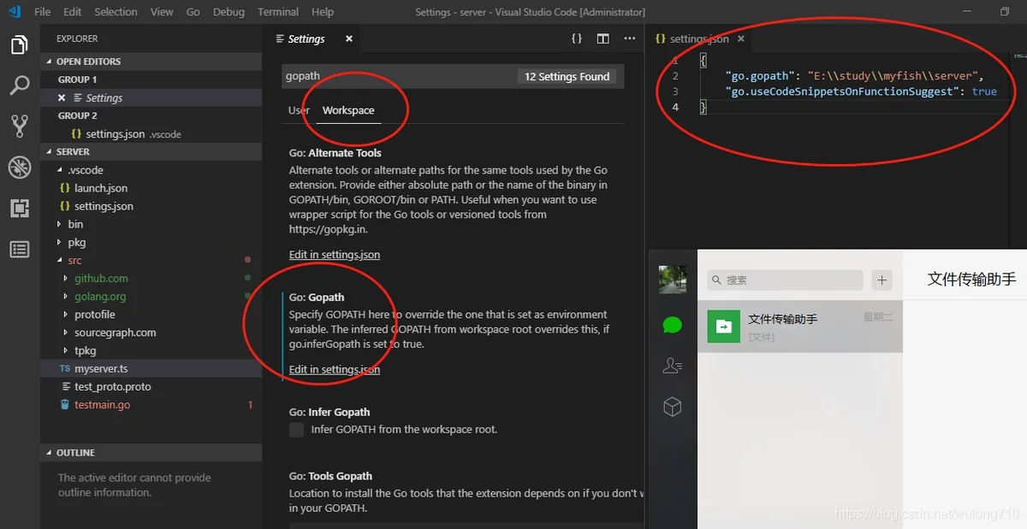
Task: Click the plus button in WeChat
Action: [x=882, y=279]
